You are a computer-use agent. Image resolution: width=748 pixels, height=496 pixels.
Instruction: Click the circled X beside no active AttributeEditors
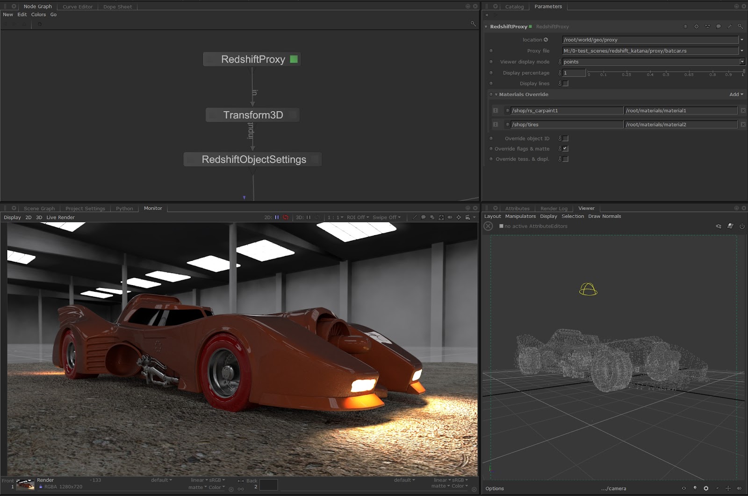pos(488,226)
